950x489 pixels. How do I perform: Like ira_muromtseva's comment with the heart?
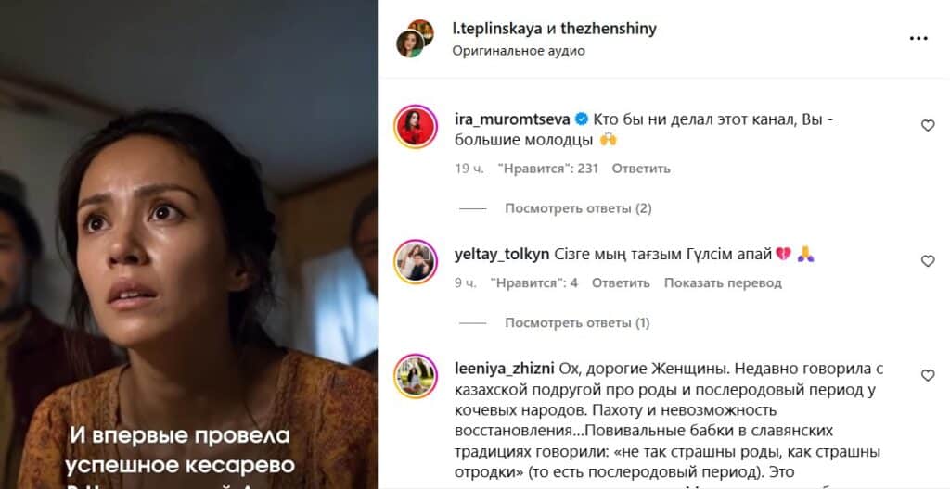[x=928, y=126]
